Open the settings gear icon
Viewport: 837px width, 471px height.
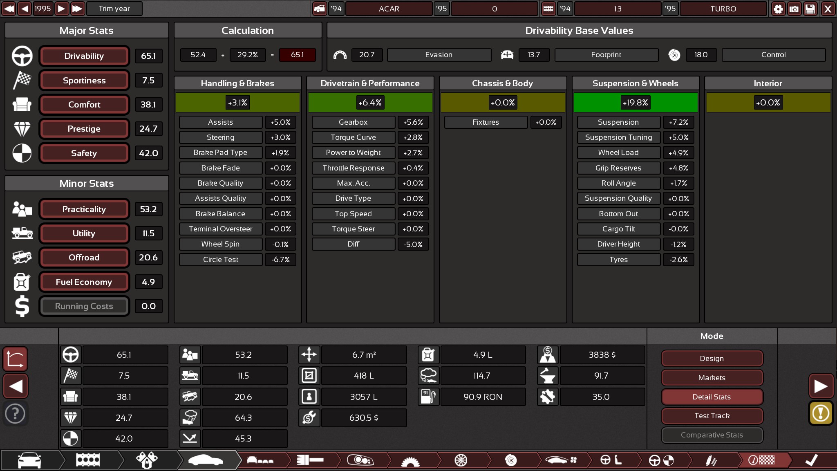click(x=778, y=9)
